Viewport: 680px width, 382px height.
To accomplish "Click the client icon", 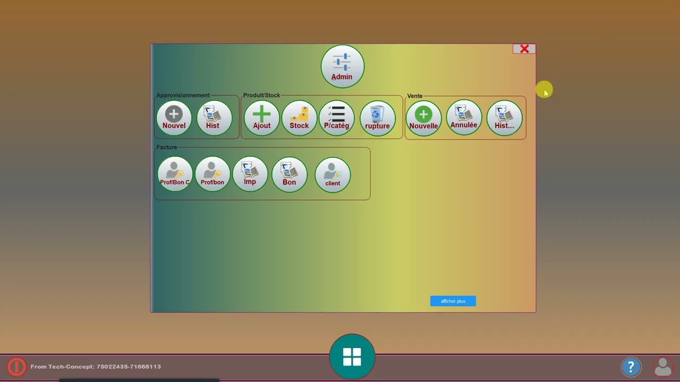I will [333, 175].
